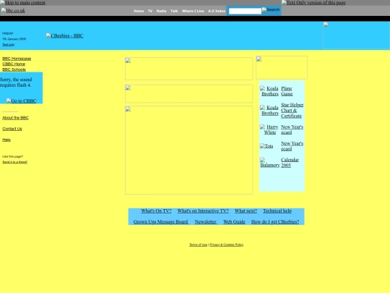Click the Harry White image icon
The width and height of the screenshot is (390, 293).
pos(269,129)
